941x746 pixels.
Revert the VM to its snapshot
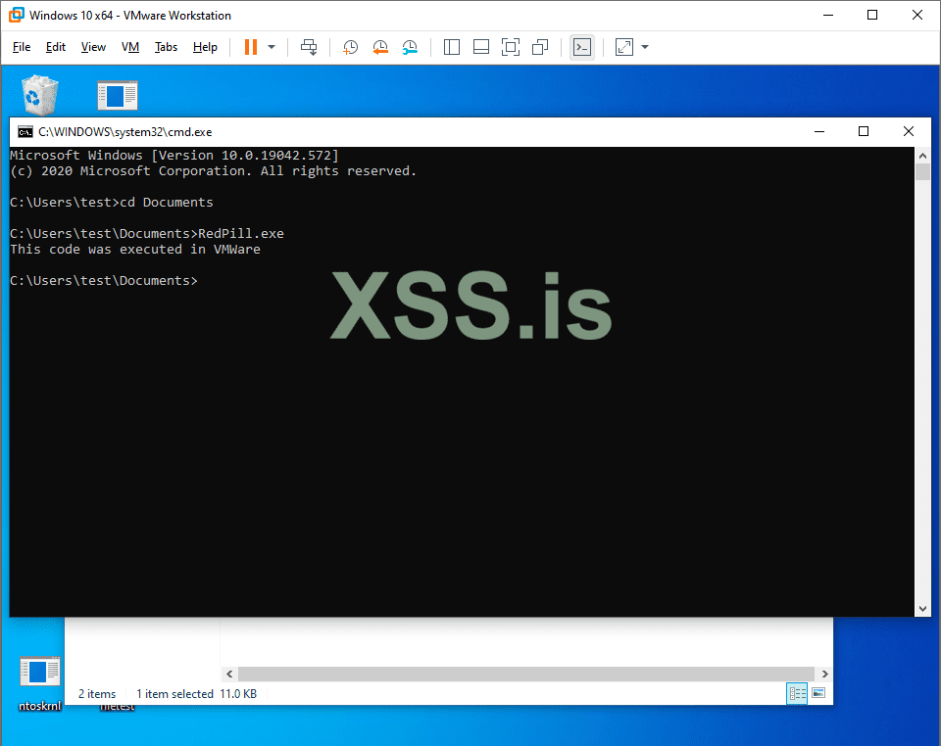click(x=380, y=47)
